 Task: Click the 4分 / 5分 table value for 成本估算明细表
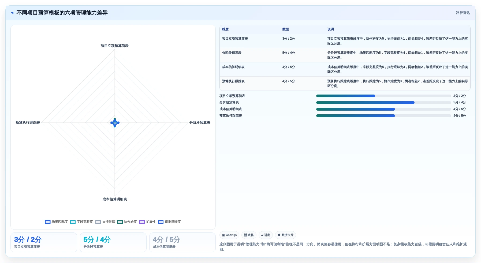pos(289,67)
